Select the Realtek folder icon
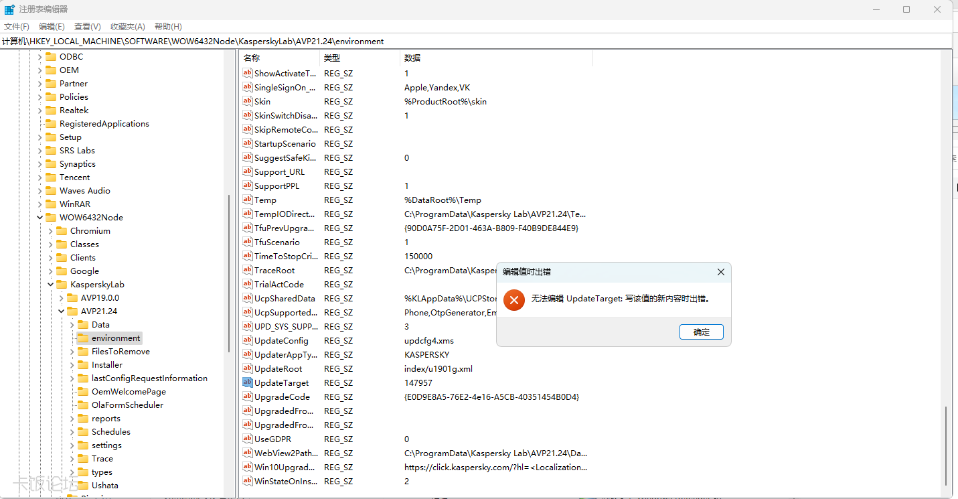 [x=51, y=111]
